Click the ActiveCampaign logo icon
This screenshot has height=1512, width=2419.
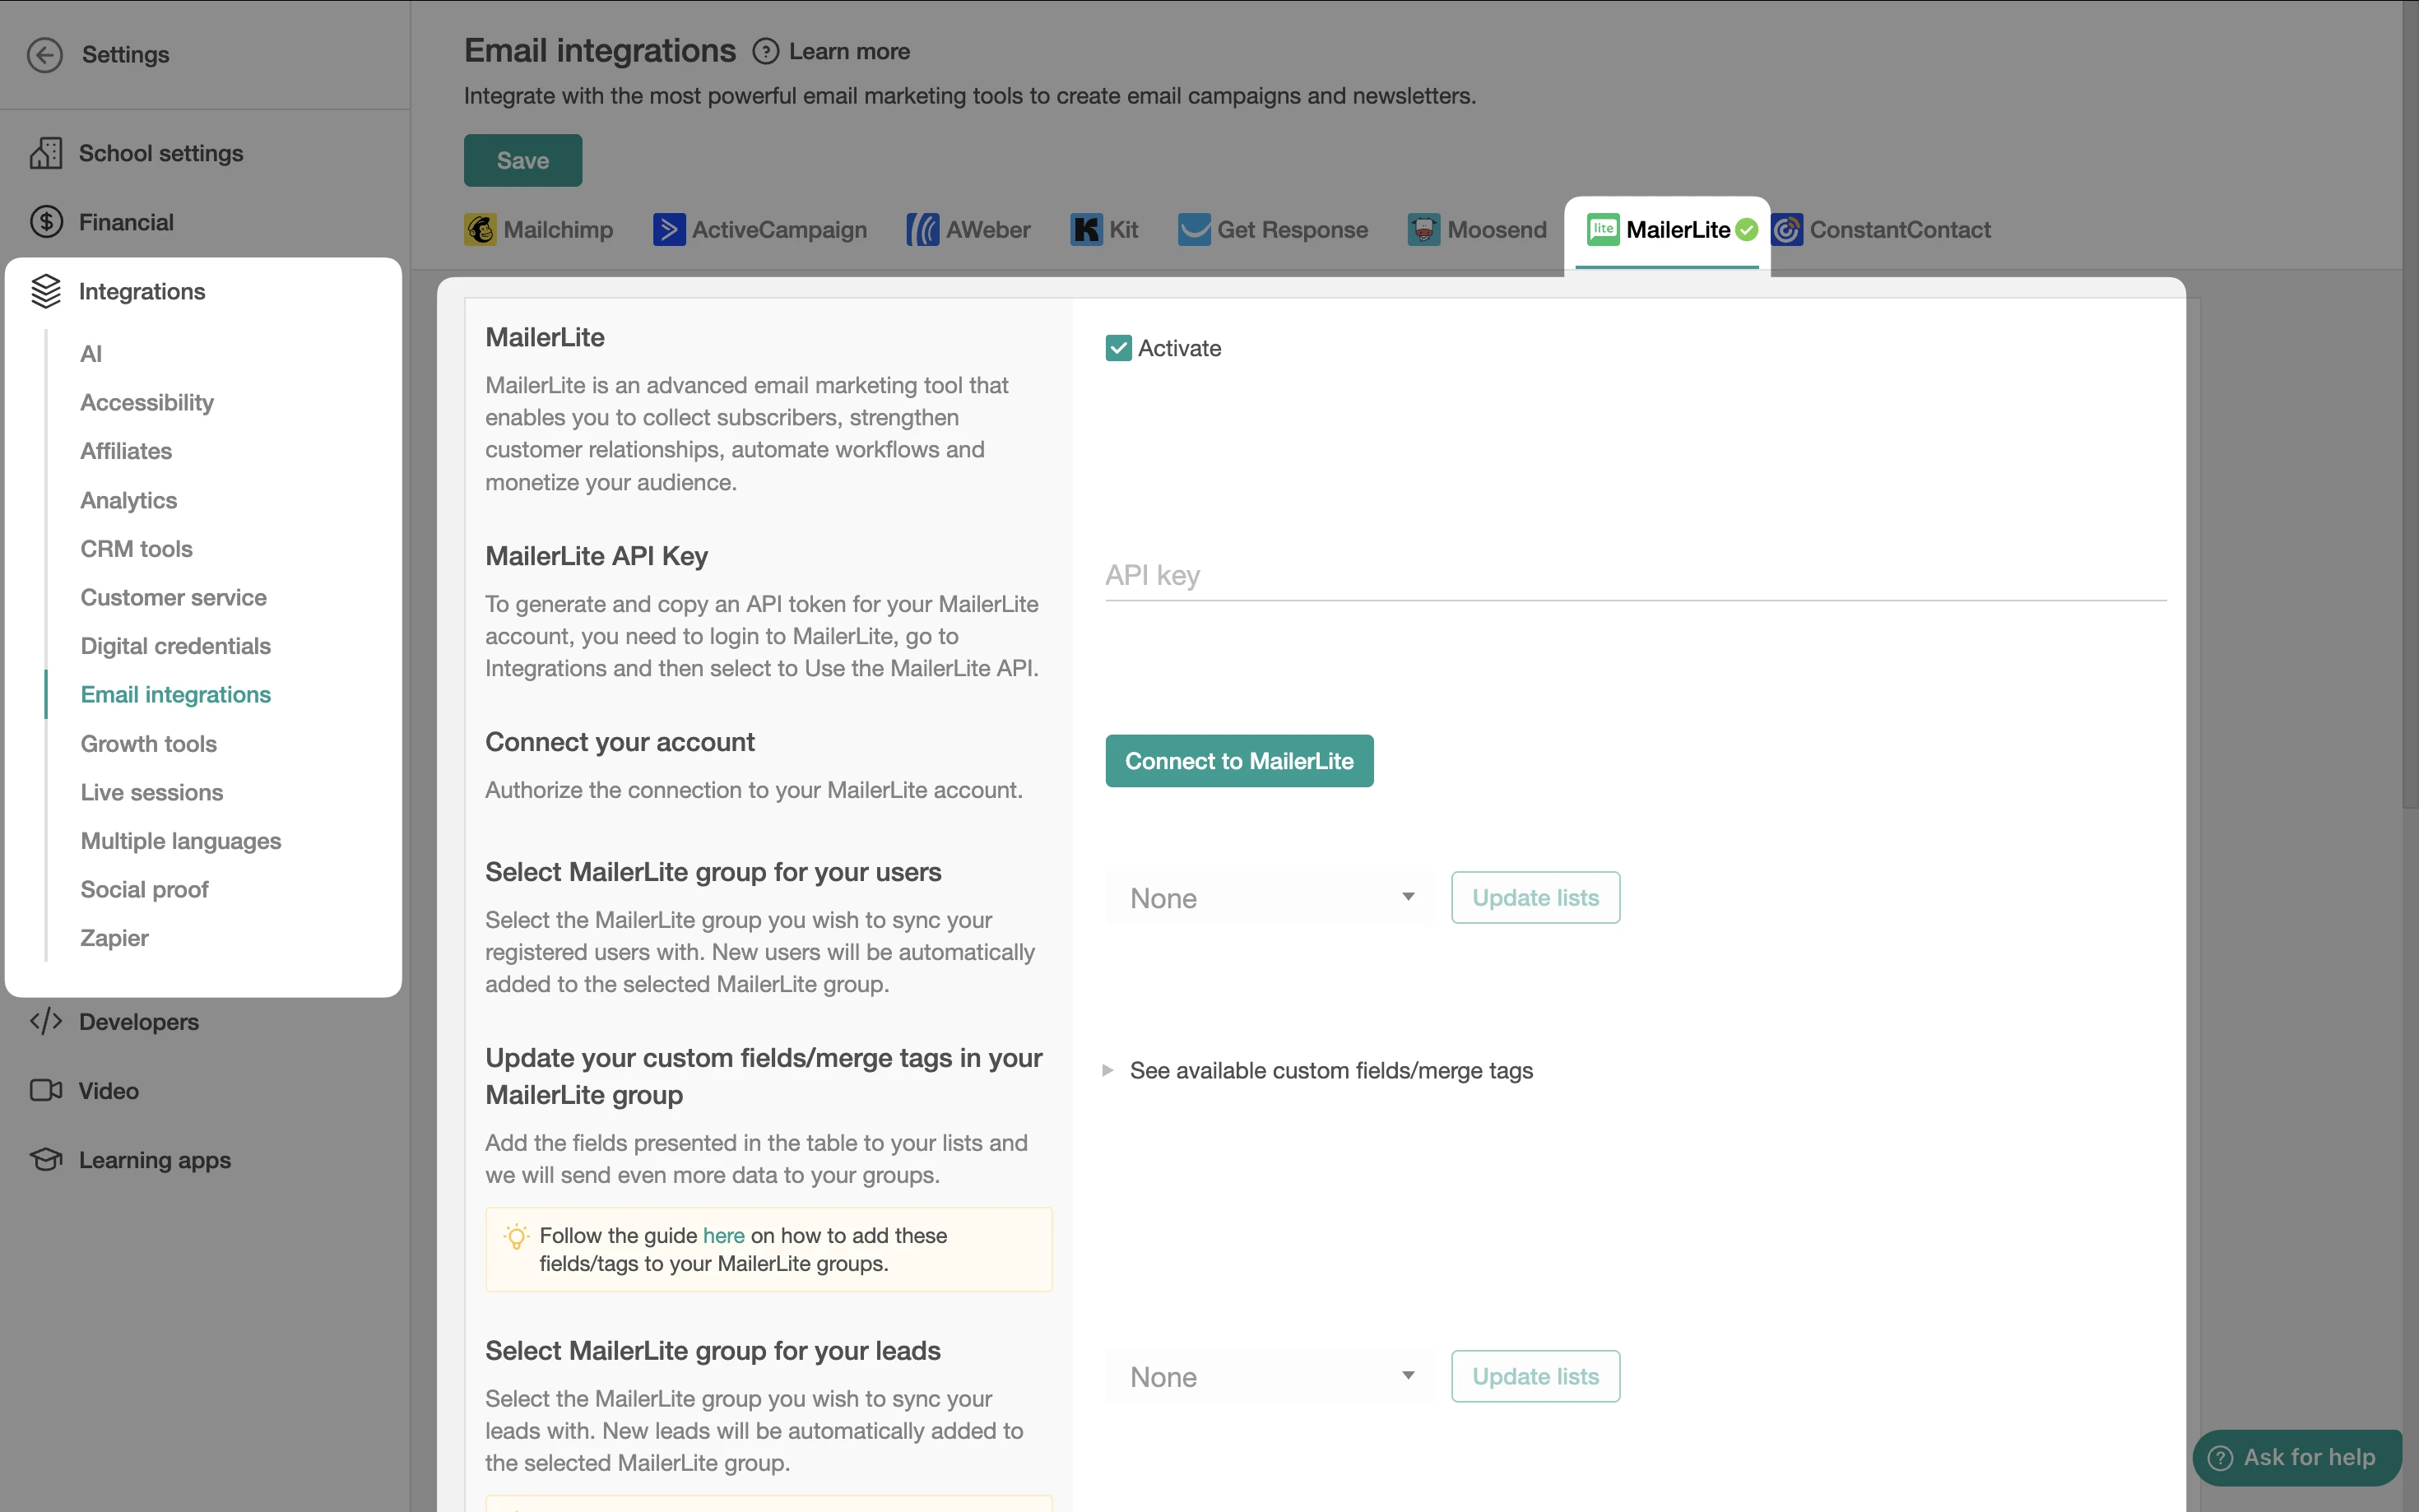[x=669, y=229]
